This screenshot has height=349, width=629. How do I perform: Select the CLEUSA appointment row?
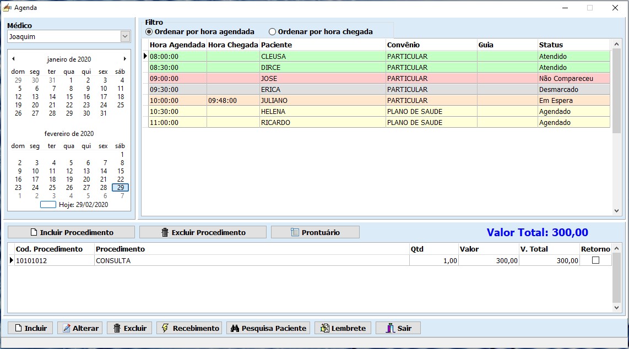pyautogui.click(x=379, y=57)
